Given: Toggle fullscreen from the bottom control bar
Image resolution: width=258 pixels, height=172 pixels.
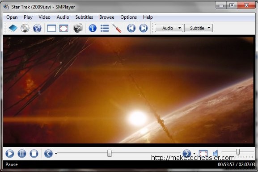Looking at the screenshot, I should 203,154.
